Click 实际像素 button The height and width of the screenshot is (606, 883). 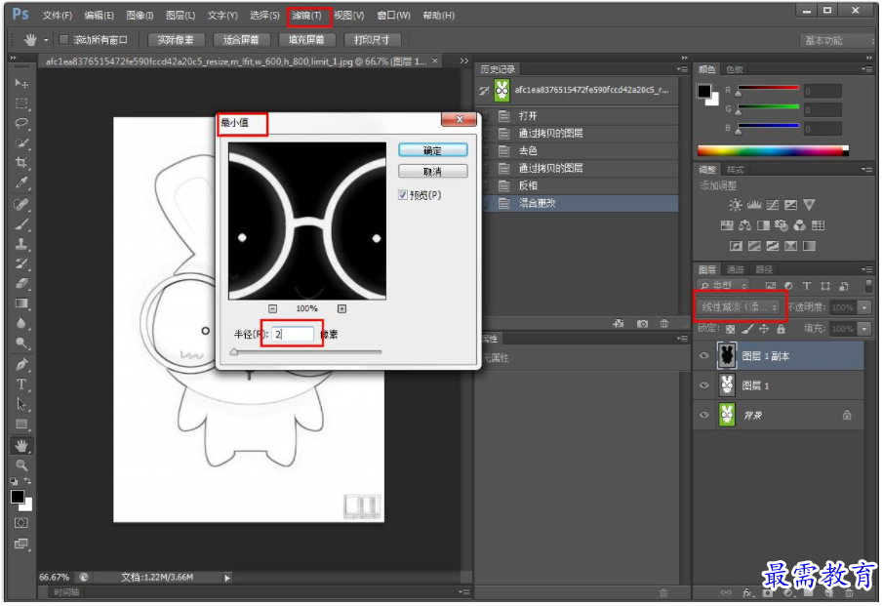pos(175,40)
